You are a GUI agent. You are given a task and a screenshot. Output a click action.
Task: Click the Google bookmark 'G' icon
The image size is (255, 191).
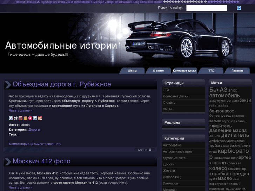11,118
